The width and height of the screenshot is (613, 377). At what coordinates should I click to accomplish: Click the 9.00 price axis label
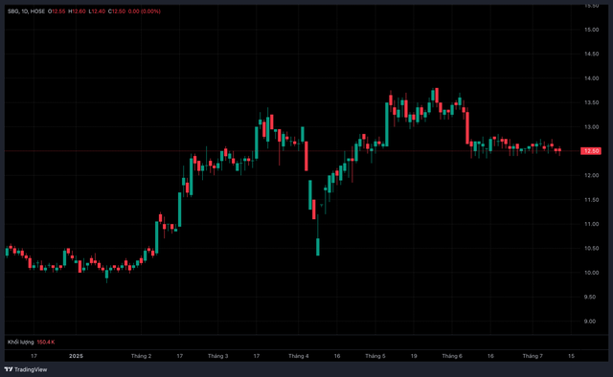click(x=590, y=322)
